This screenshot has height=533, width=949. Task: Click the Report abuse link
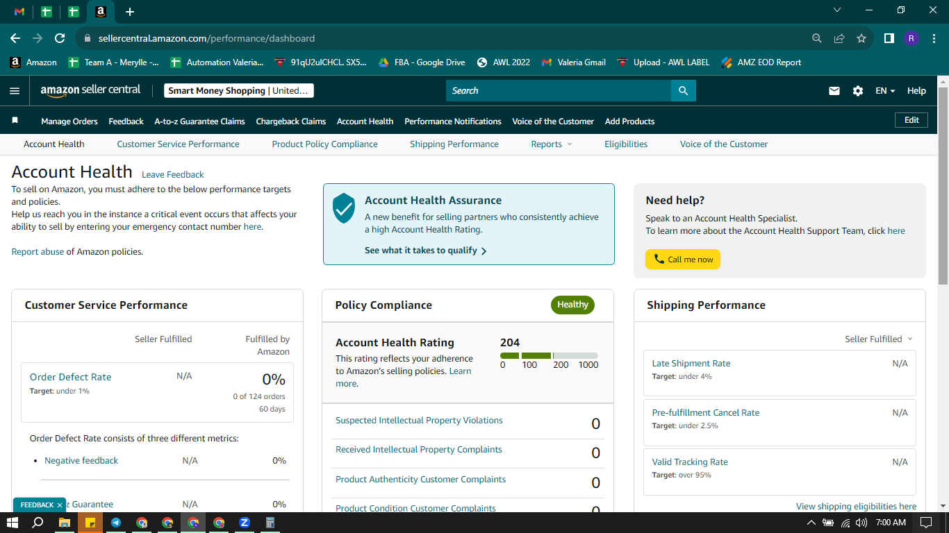(38, 252)
